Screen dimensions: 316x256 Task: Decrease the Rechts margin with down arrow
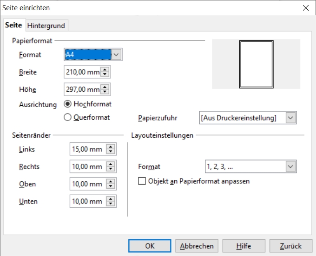click(x=111, y=169)
